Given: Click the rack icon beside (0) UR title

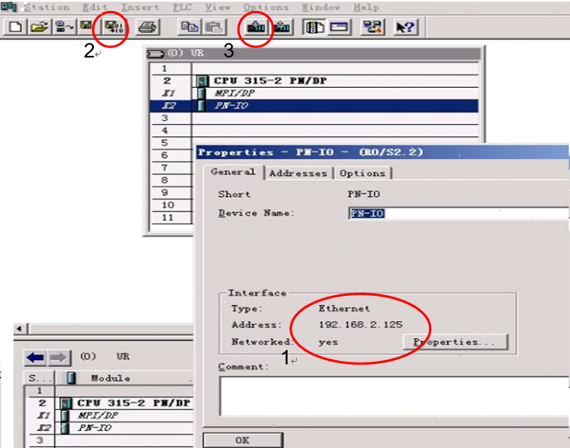Looking at the screenshot, I should tap(156, 53).
